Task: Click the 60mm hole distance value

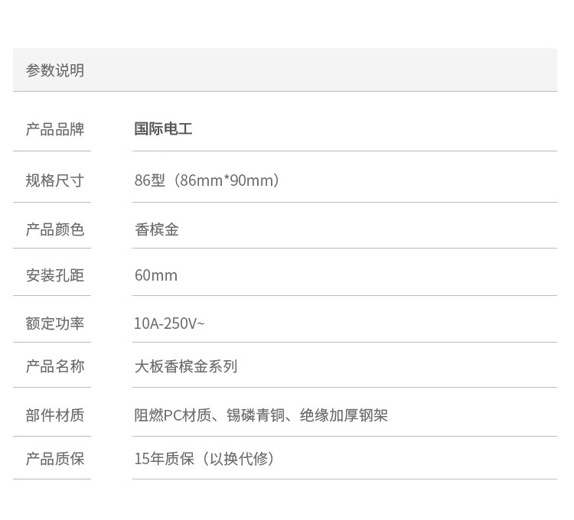Action: tap(156, 275)
